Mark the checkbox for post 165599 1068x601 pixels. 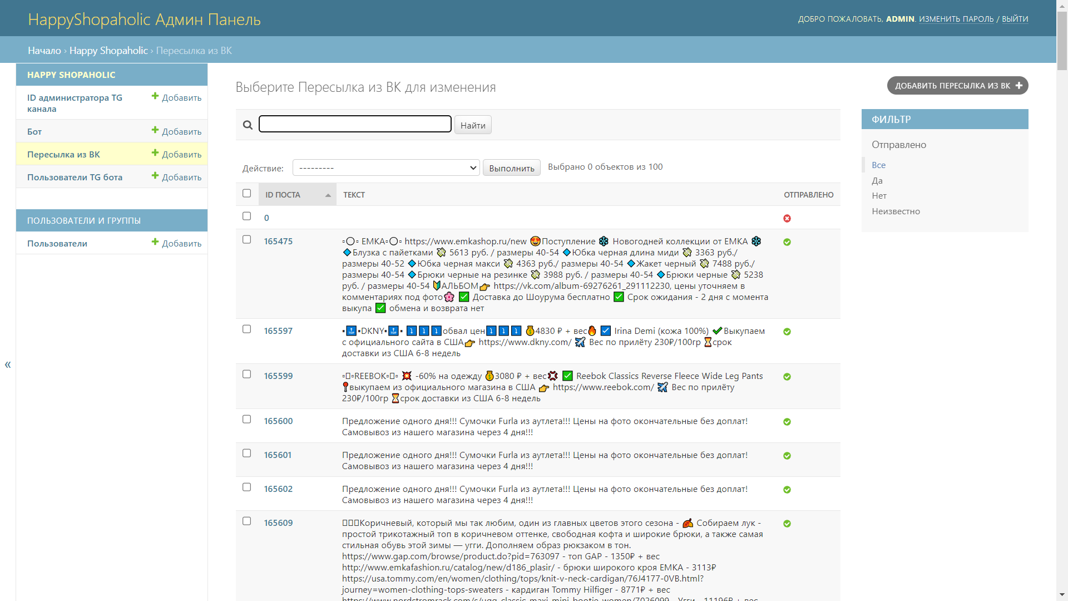click(247, 374)
